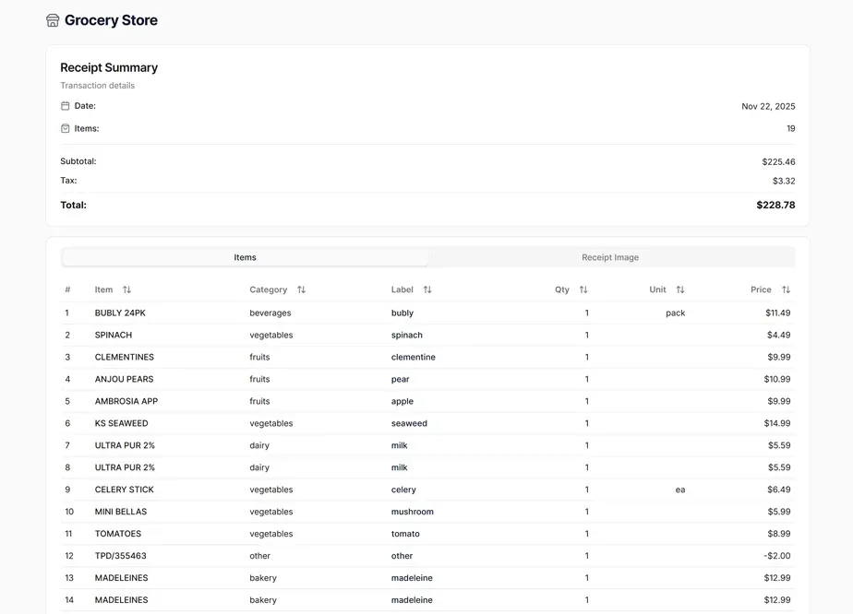The image size is (853, 614).
Task: Click the calendar icon beside Date
Action: point(63,106)
